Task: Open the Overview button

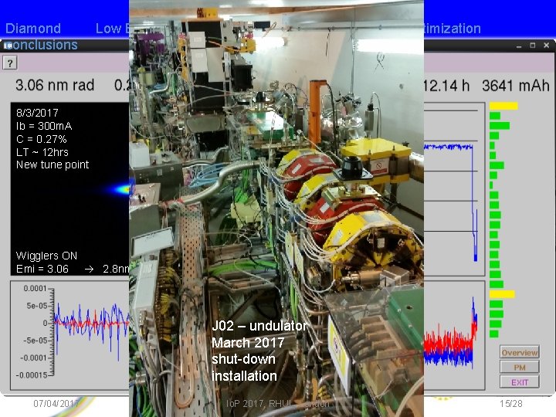Action: (520, 352)
